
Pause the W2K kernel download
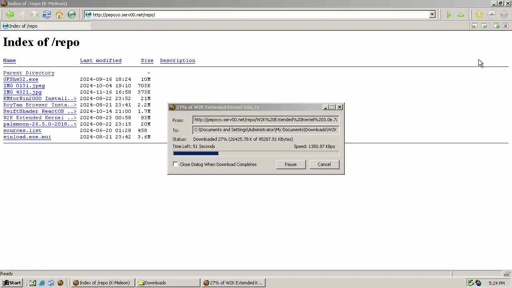point(290,164)
